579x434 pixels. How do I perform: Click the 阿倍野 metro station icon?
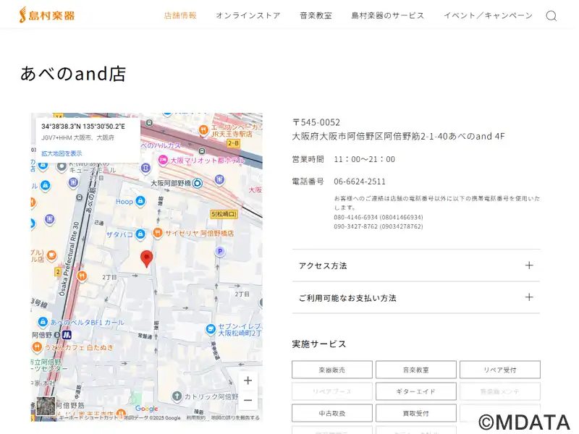67,335
